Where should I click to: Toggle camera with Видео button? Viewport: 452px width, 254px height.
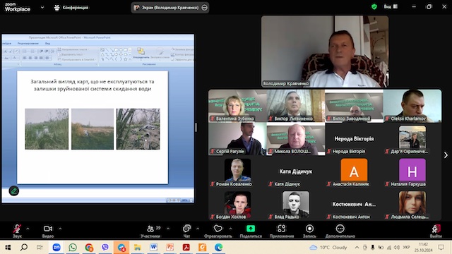tap(48, 231)
